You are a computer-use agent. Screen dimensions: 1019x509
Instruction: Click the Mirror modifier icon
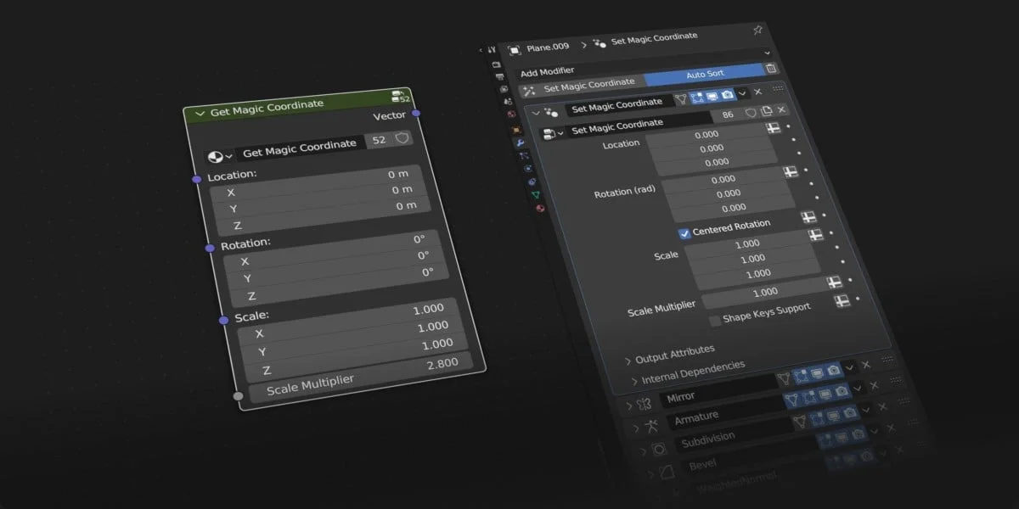pyautogui.click(x=644, y=402)
